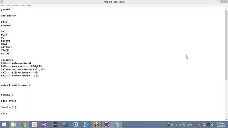Restore down the Notepad window
228x128 pixels.
point(218,2)
